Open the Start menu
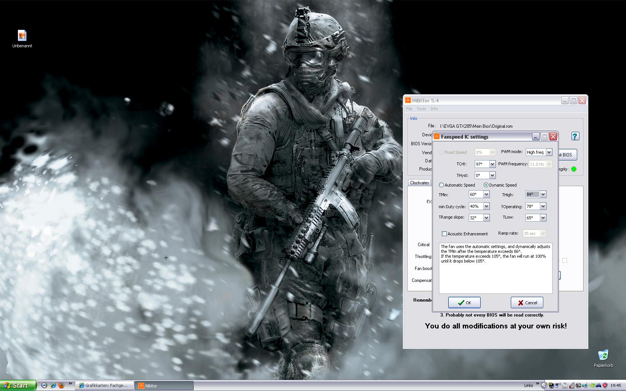 [18, 385]
